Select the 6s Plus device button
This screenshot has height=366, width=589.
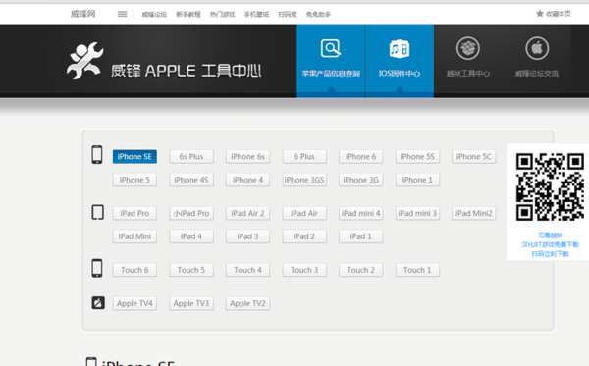pyautogui.click(x=191, y=157)
